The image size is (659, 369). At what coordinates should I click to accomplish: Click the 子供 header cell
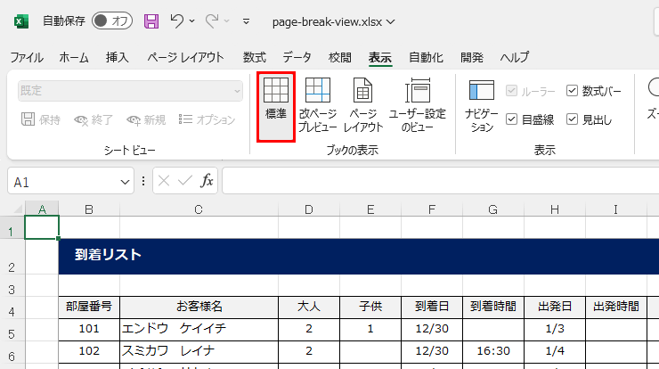pyautogui.click(x=370, y=307)
